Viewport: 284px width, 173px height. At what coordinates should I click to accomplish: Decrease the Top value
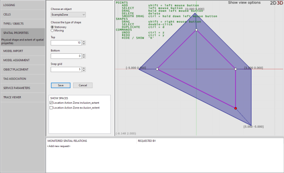coord(84,44)
